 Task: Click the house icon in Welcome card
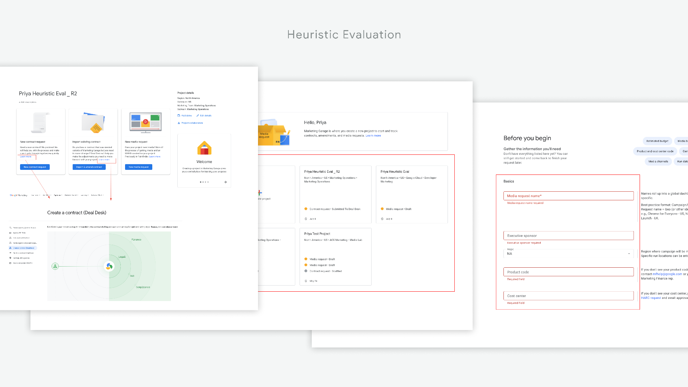point(204,148)
